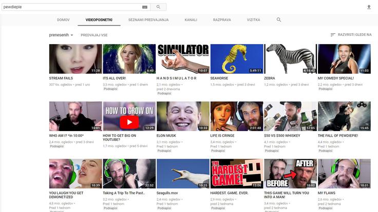378x212 pixels.
Task: Open the ITS ALL OVER! thumbnail
Action: click(129, 59)
